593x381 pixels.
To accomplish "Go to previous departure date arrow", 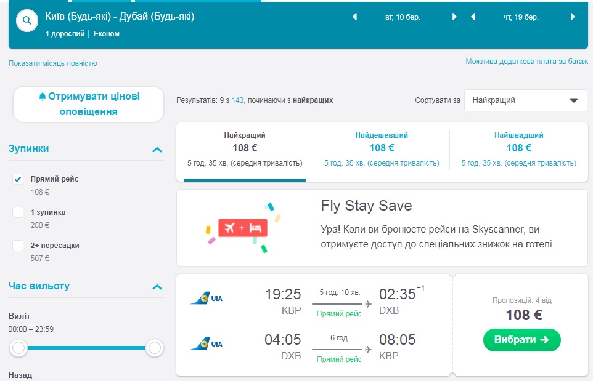I will (354, 17).
